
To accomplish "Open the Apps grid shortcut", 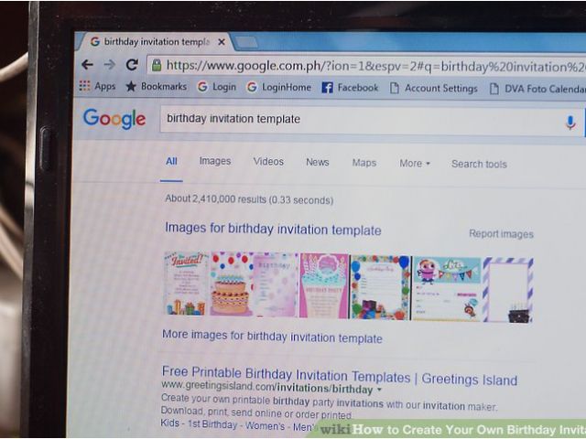I will 97,86.
